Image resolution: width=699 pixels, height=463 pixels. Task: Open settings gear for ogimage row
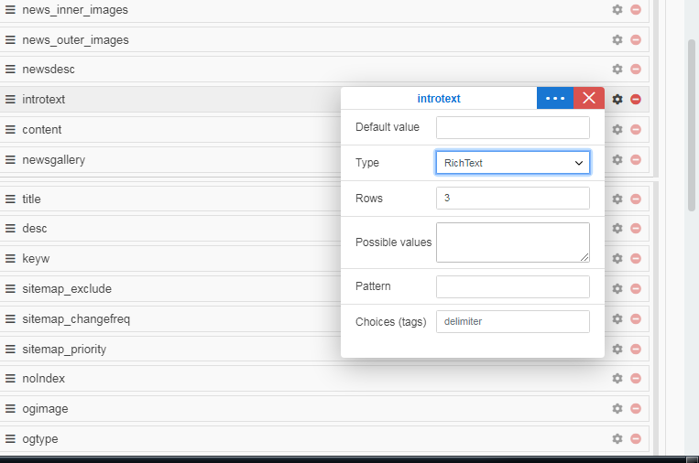coord(617,408)
